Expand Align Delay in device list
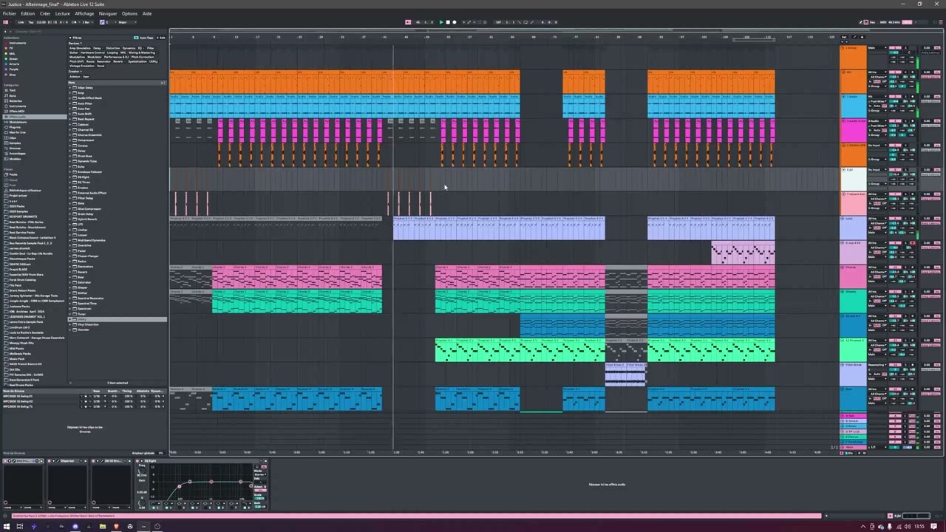946x532 pixels. coord(71,87)
